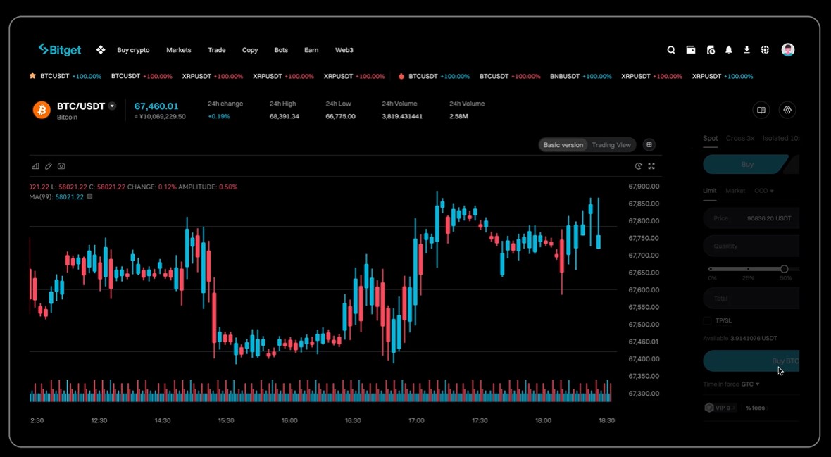Click the MA(99) indicator label
Viewport: 831px width, 457px height.
click(x=42, y=196)
